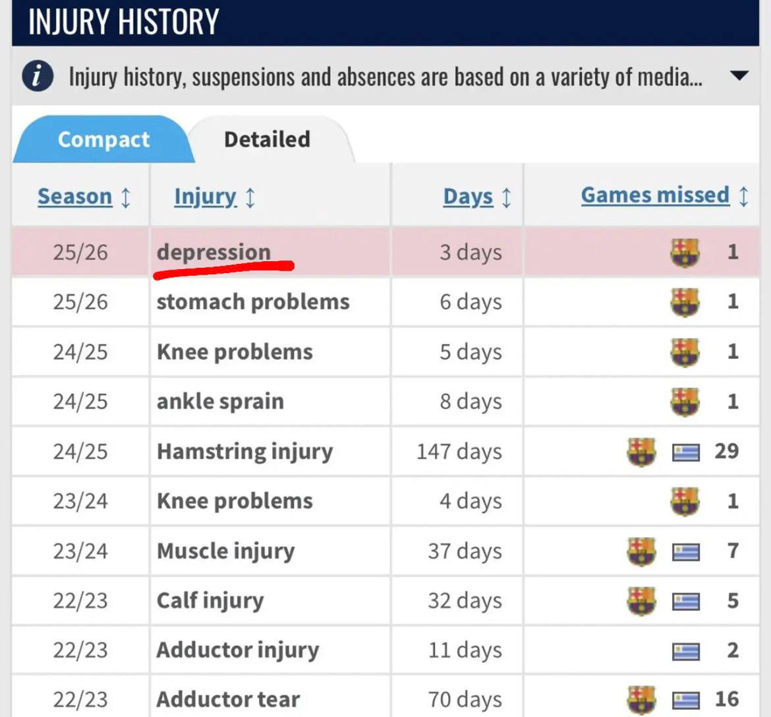Click Barcelona crest in ankle sprain row
This screenshot has height=717, width=771.
pos(685,402)
